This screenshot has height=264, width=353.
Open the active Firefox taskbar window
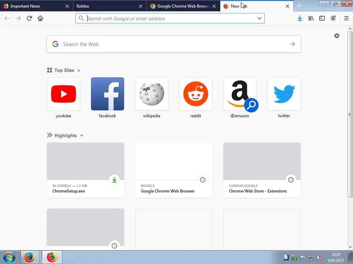tap(52, 257)
